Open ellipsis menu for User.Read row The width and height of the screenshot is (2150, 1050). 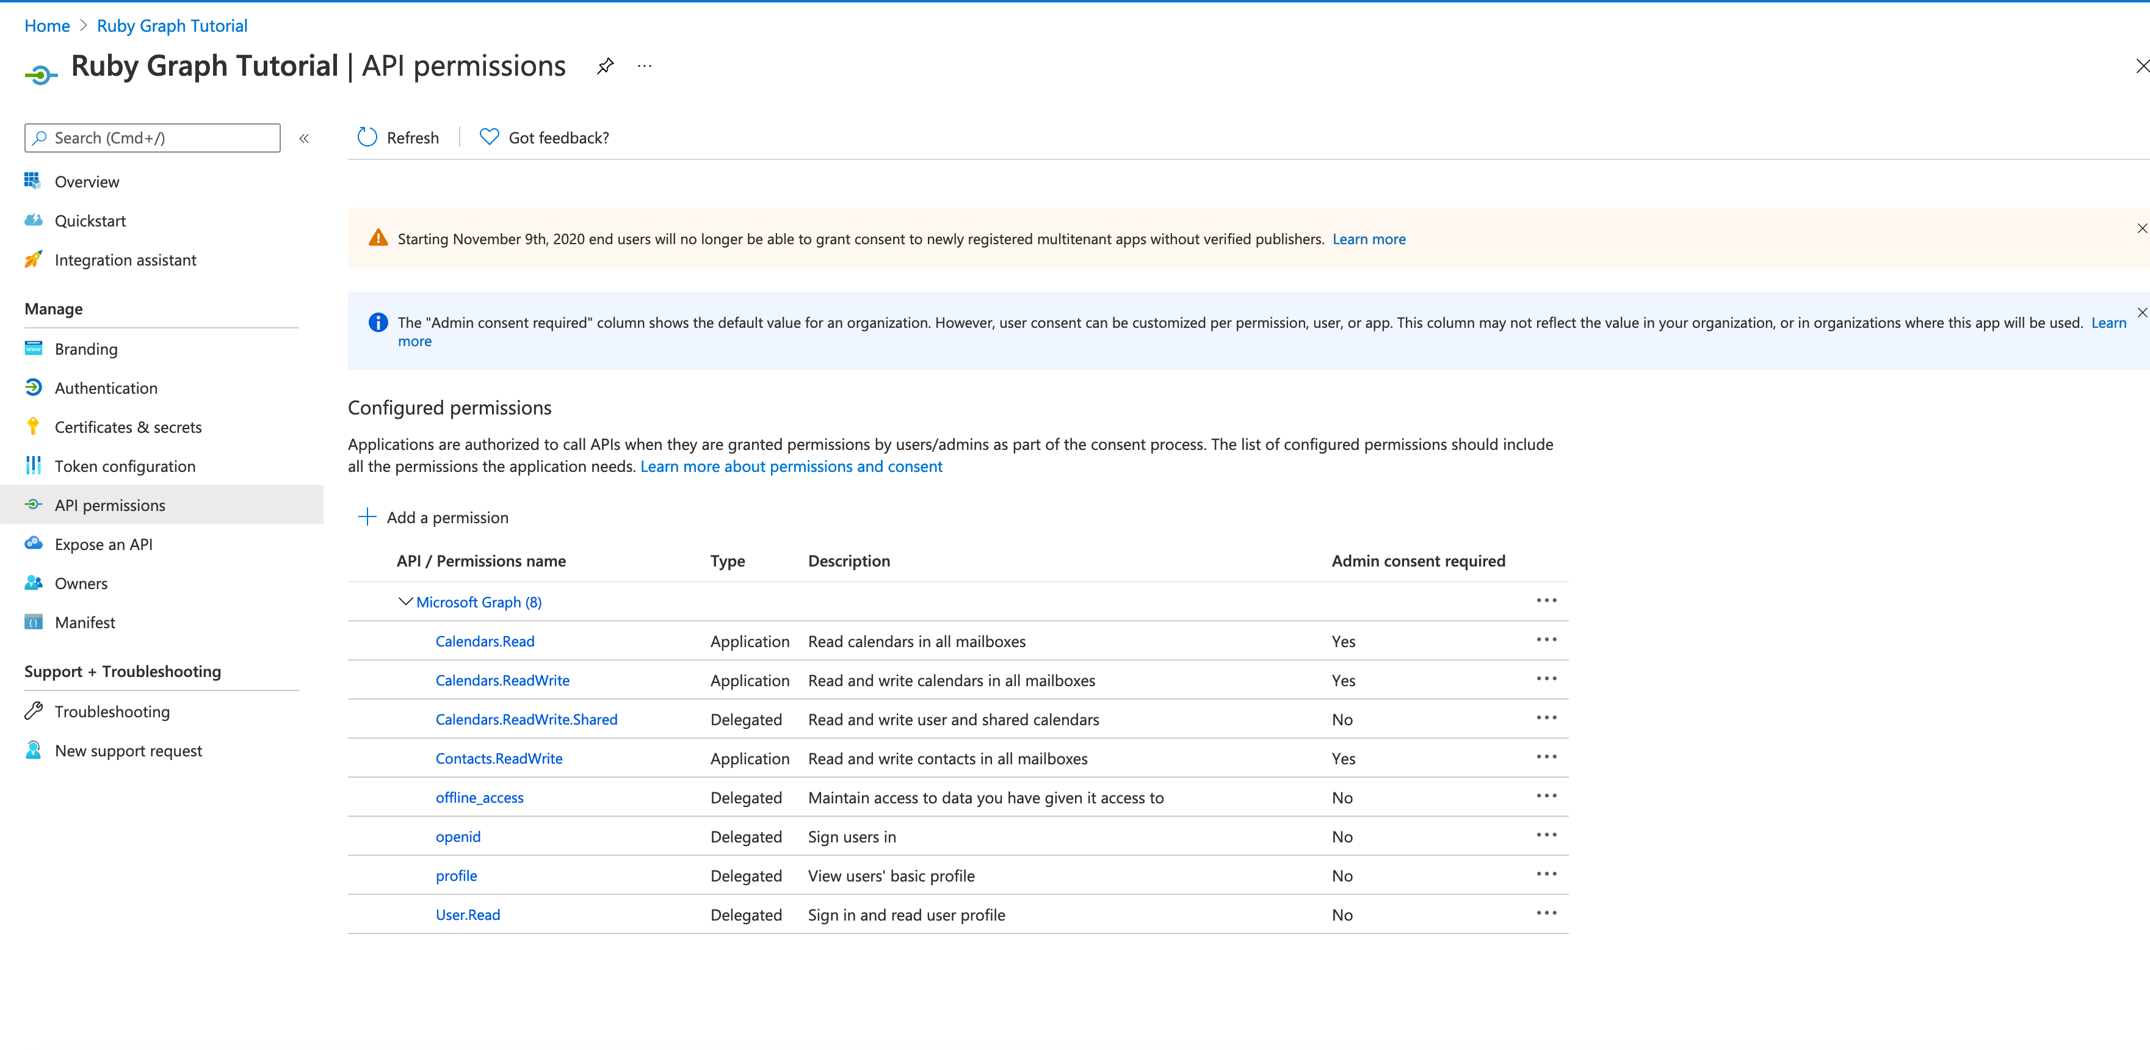tap(1546, 914)
